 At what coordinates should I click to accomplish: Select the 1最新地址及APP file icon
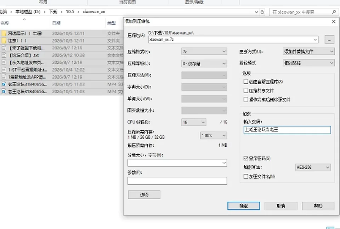(4, 77)
